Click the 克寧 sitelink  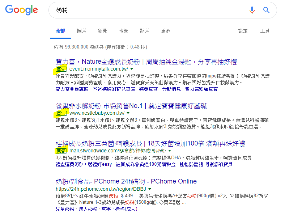click(x=106, y=209)
